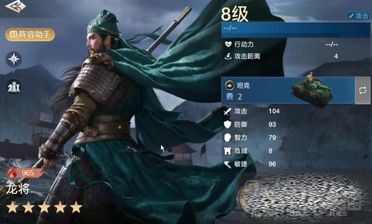
Task: Tap the 行动力 heart icon
Action: (228, 44)
